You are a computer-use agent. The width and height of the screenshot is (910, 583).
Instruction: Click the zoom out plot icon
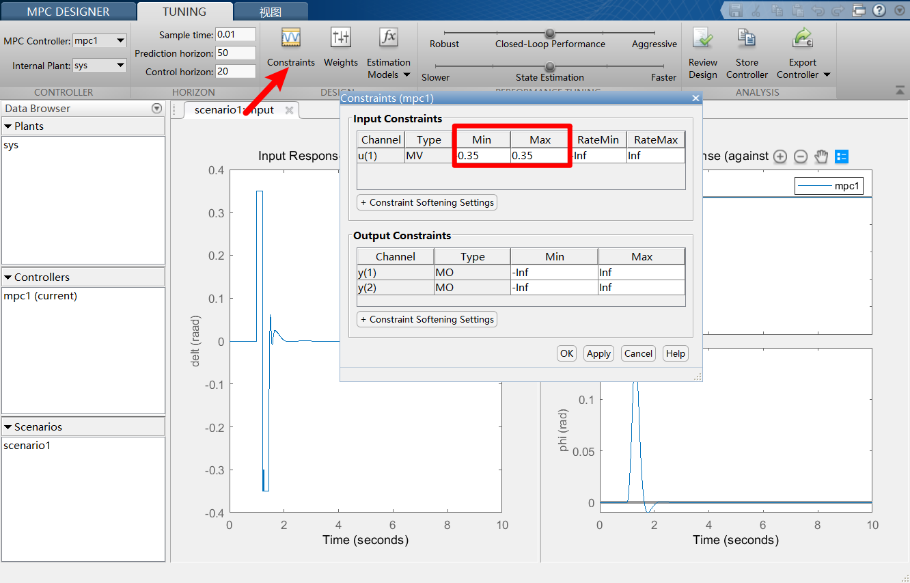pos(801,157)
